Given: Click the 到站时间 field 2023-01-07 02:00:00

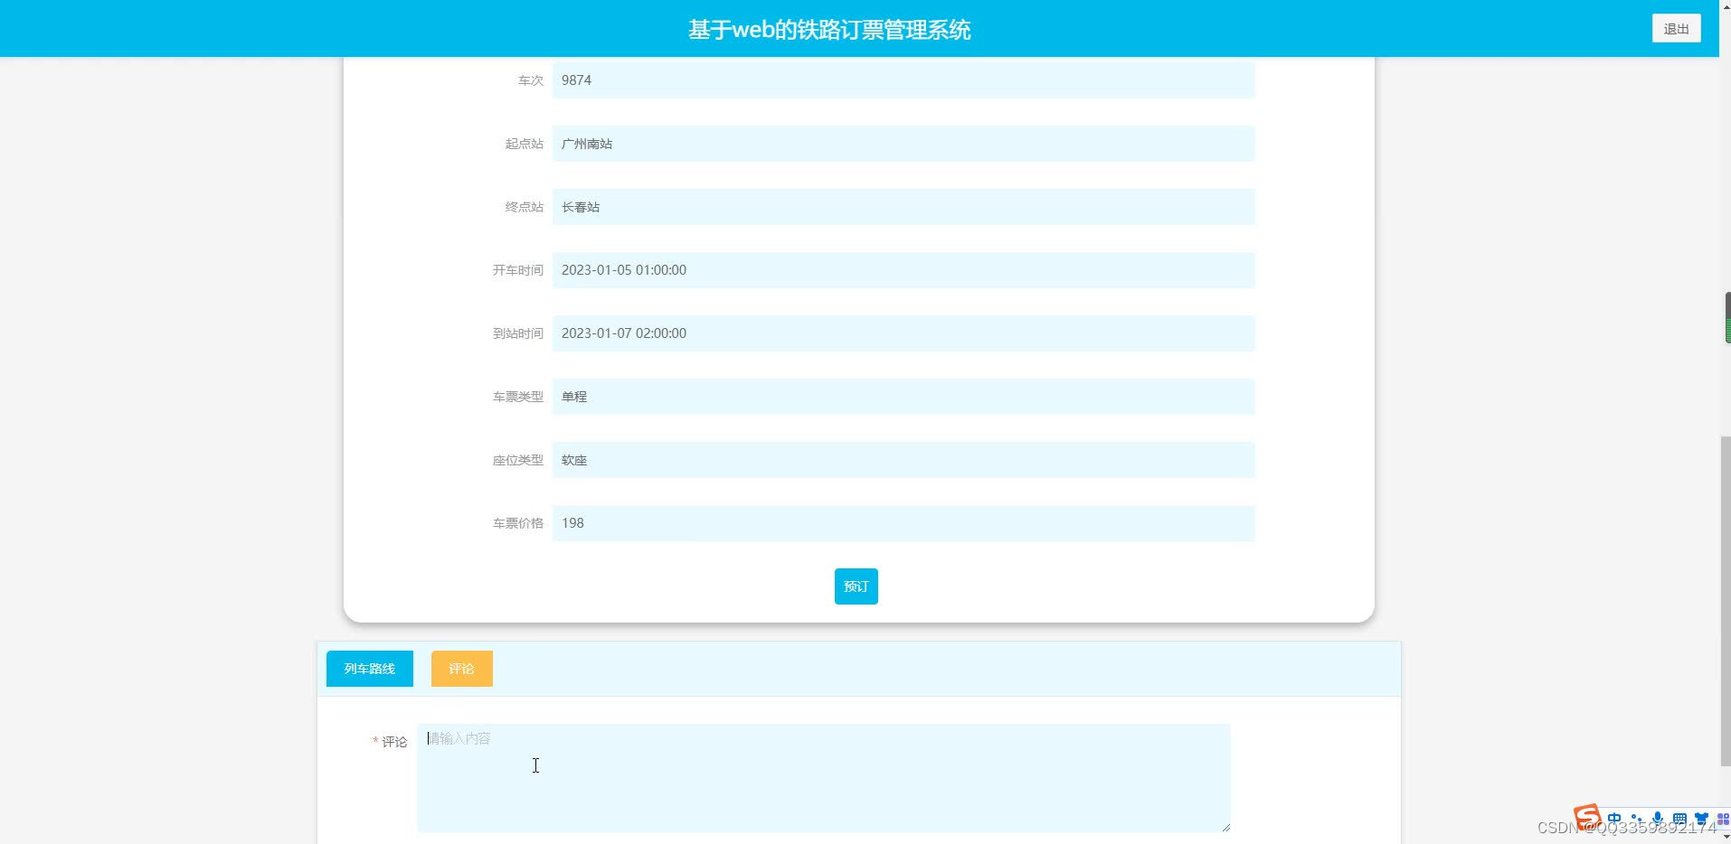Looking at the screenshot, I should click(903, 333).
